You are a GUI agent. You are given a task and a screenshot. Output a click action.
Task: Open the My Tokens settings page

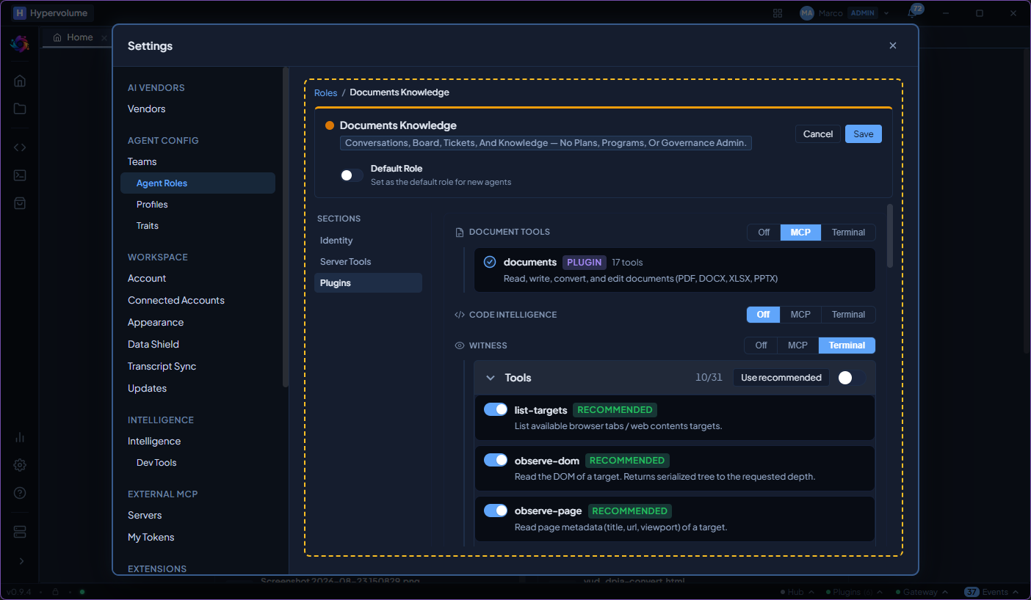(151, 537)
